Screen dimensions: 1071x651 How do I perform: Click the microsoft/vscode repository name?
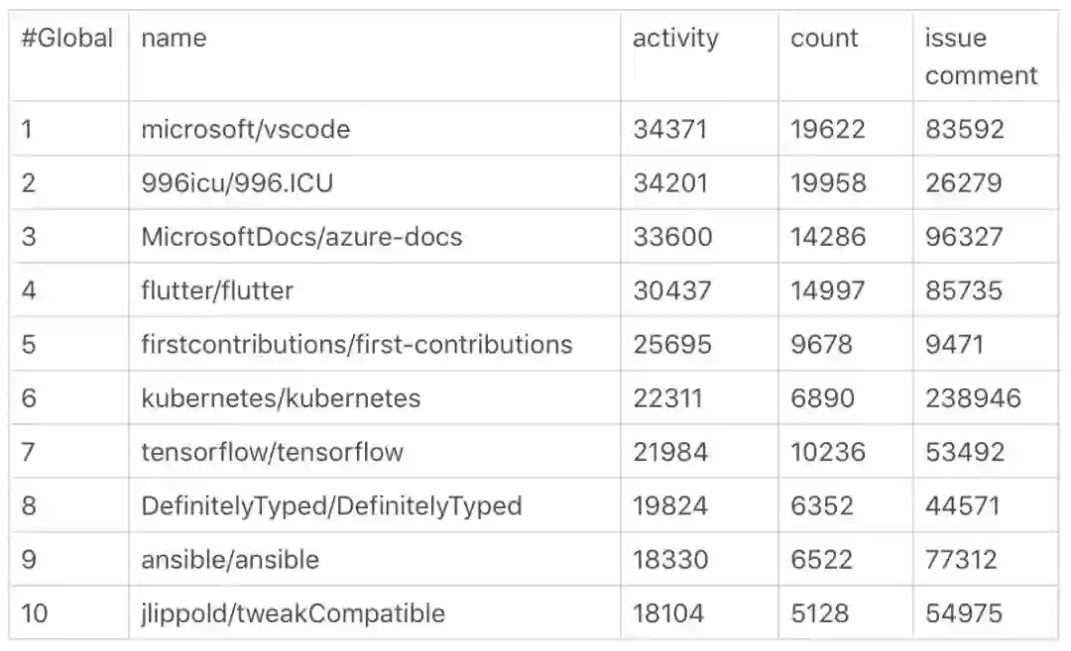[x=245, y=129]
